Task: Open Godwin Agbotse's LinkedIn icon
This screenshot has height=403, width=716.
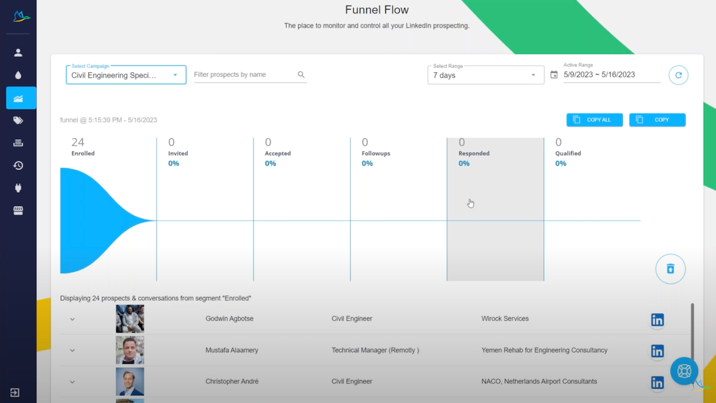Action: [x=657, y=320]
